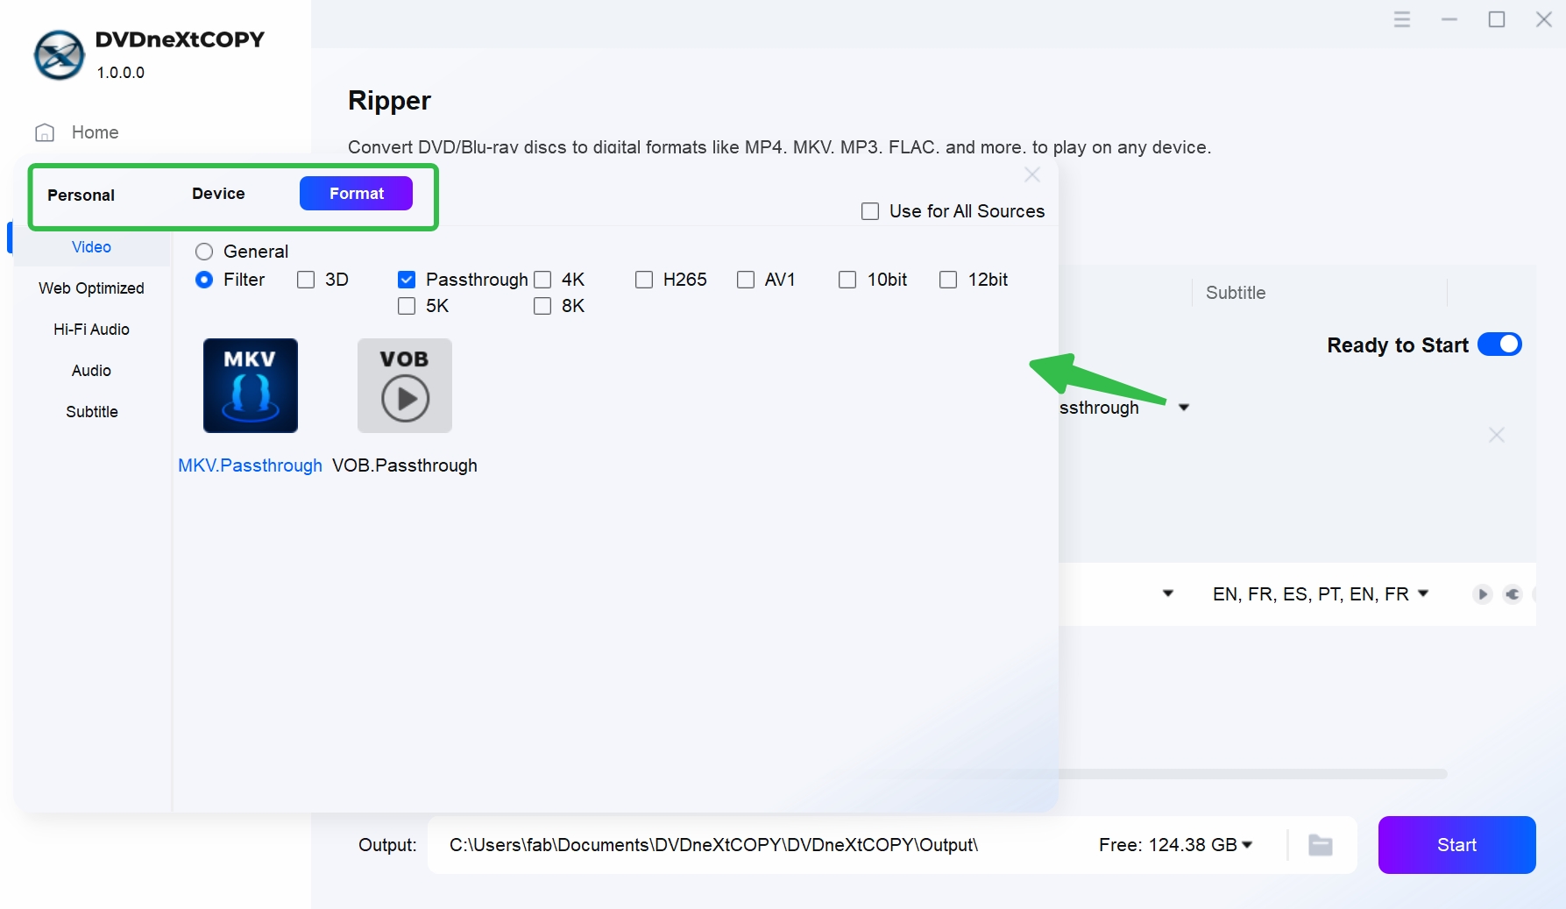Click the horizontal scrollbar under task list
1566x909 pixels.
[x=1253, y=774]
